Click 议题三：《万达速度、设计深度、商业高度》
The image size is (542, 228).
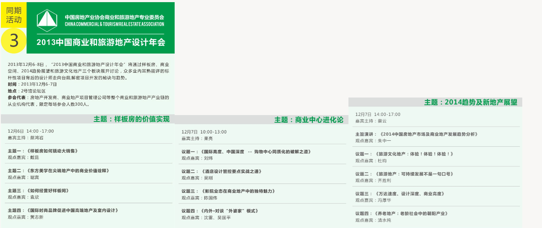[400, 194]
